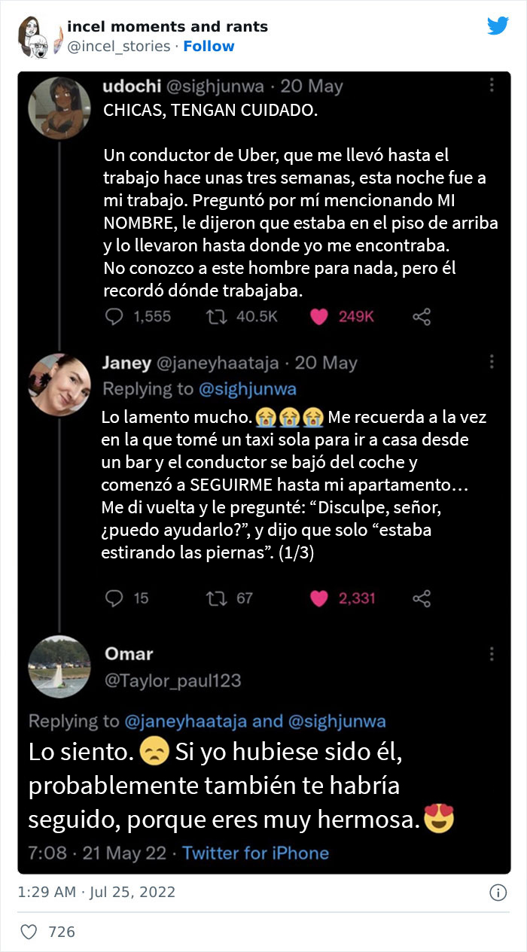Share udochi's tweet via share icon
The image size is (527, 952).
click(422, 317)
